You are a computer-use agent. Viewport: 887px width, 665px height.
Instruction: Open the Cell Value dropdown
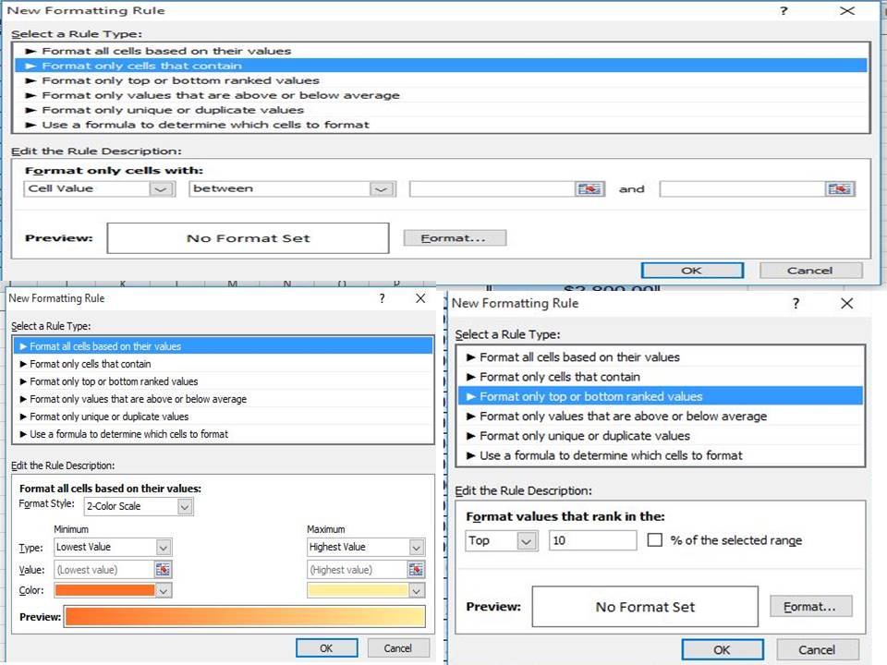(161, 188)
